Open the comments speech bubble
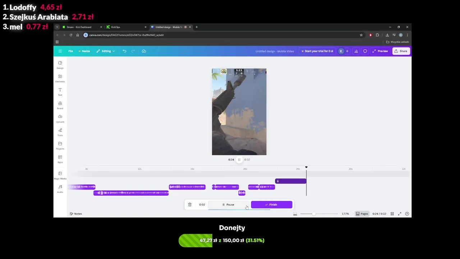 365,51
